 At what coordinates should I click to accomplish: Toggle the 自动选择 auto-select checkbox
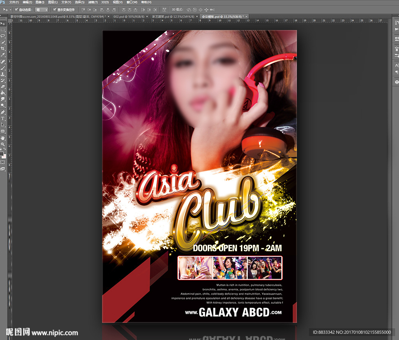pos(16,9)
